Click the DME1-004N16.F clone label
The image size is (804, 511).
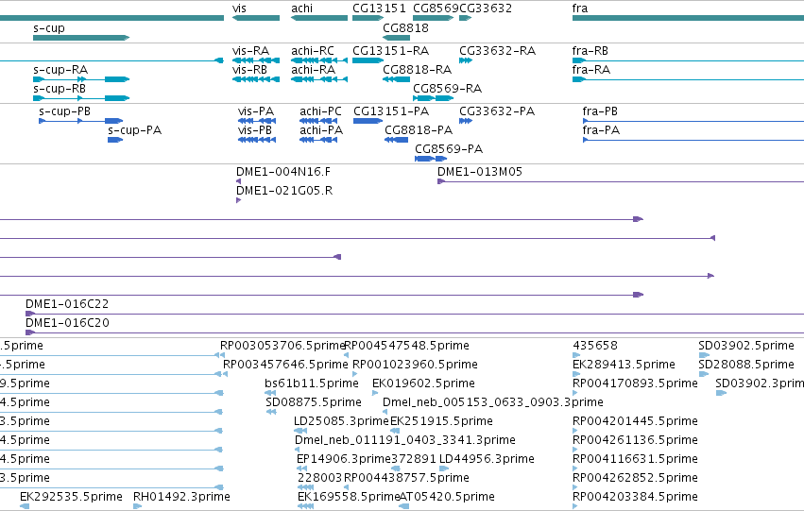283,172
